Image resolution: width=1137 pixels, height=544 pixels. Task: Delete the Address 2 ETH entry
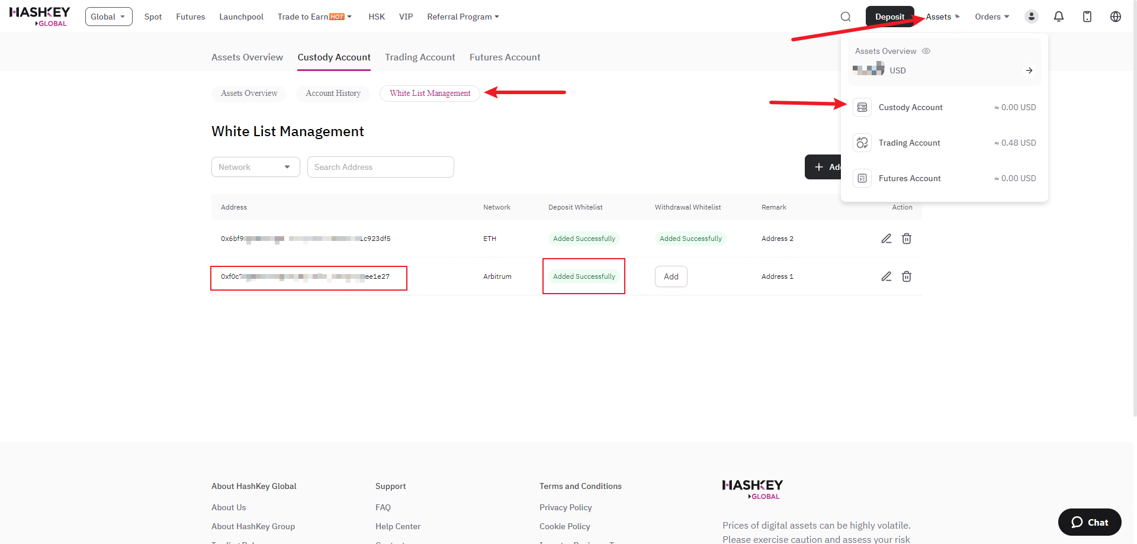(907, 239)
